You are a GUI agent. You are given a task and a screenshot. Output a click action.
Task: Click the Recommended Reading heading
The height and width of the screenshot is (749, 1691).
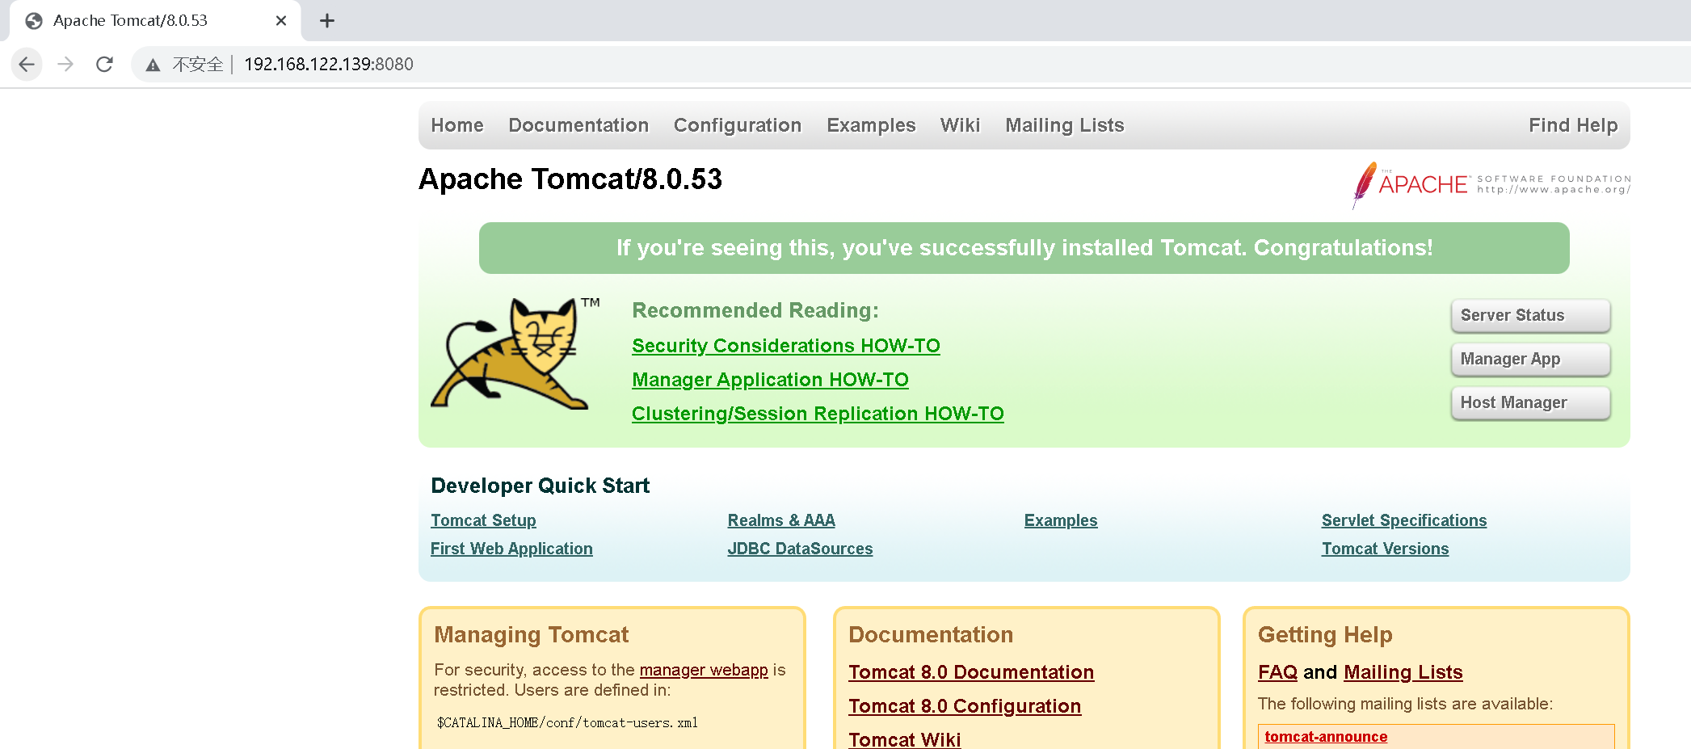pos(755,310)
